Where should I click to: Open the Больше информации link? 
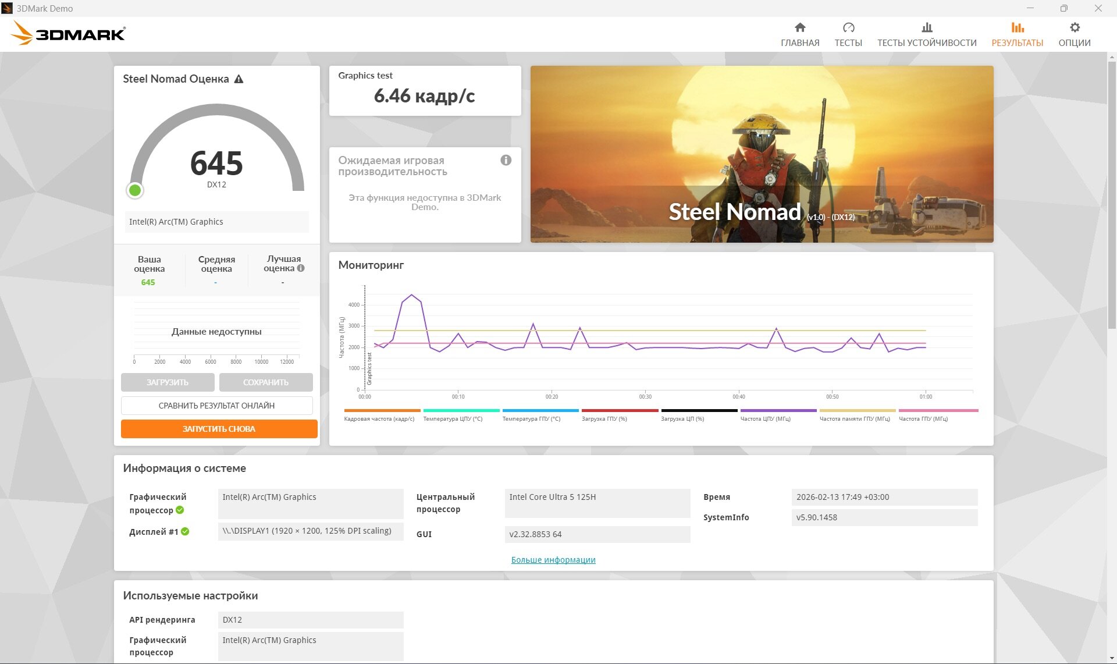click(x=553, y=560)
